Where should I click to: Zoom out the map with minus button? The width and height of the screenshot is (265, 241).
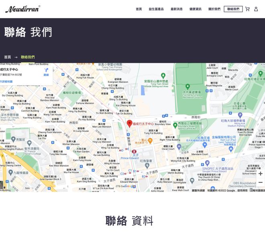tap(261, 182)
